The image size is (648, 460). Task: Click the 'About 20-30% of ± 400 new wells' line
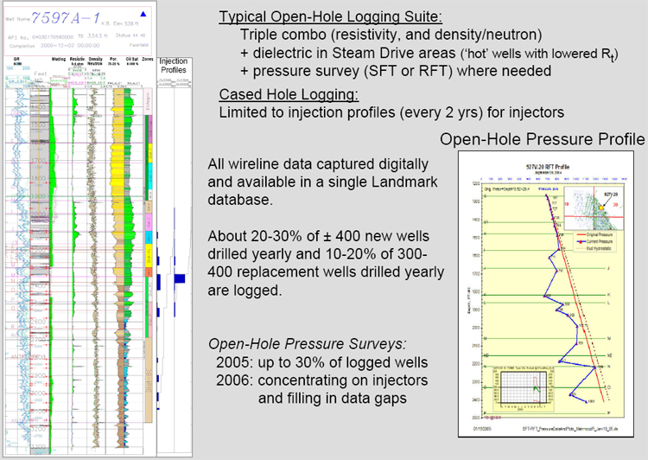click(x=318, y=237)
